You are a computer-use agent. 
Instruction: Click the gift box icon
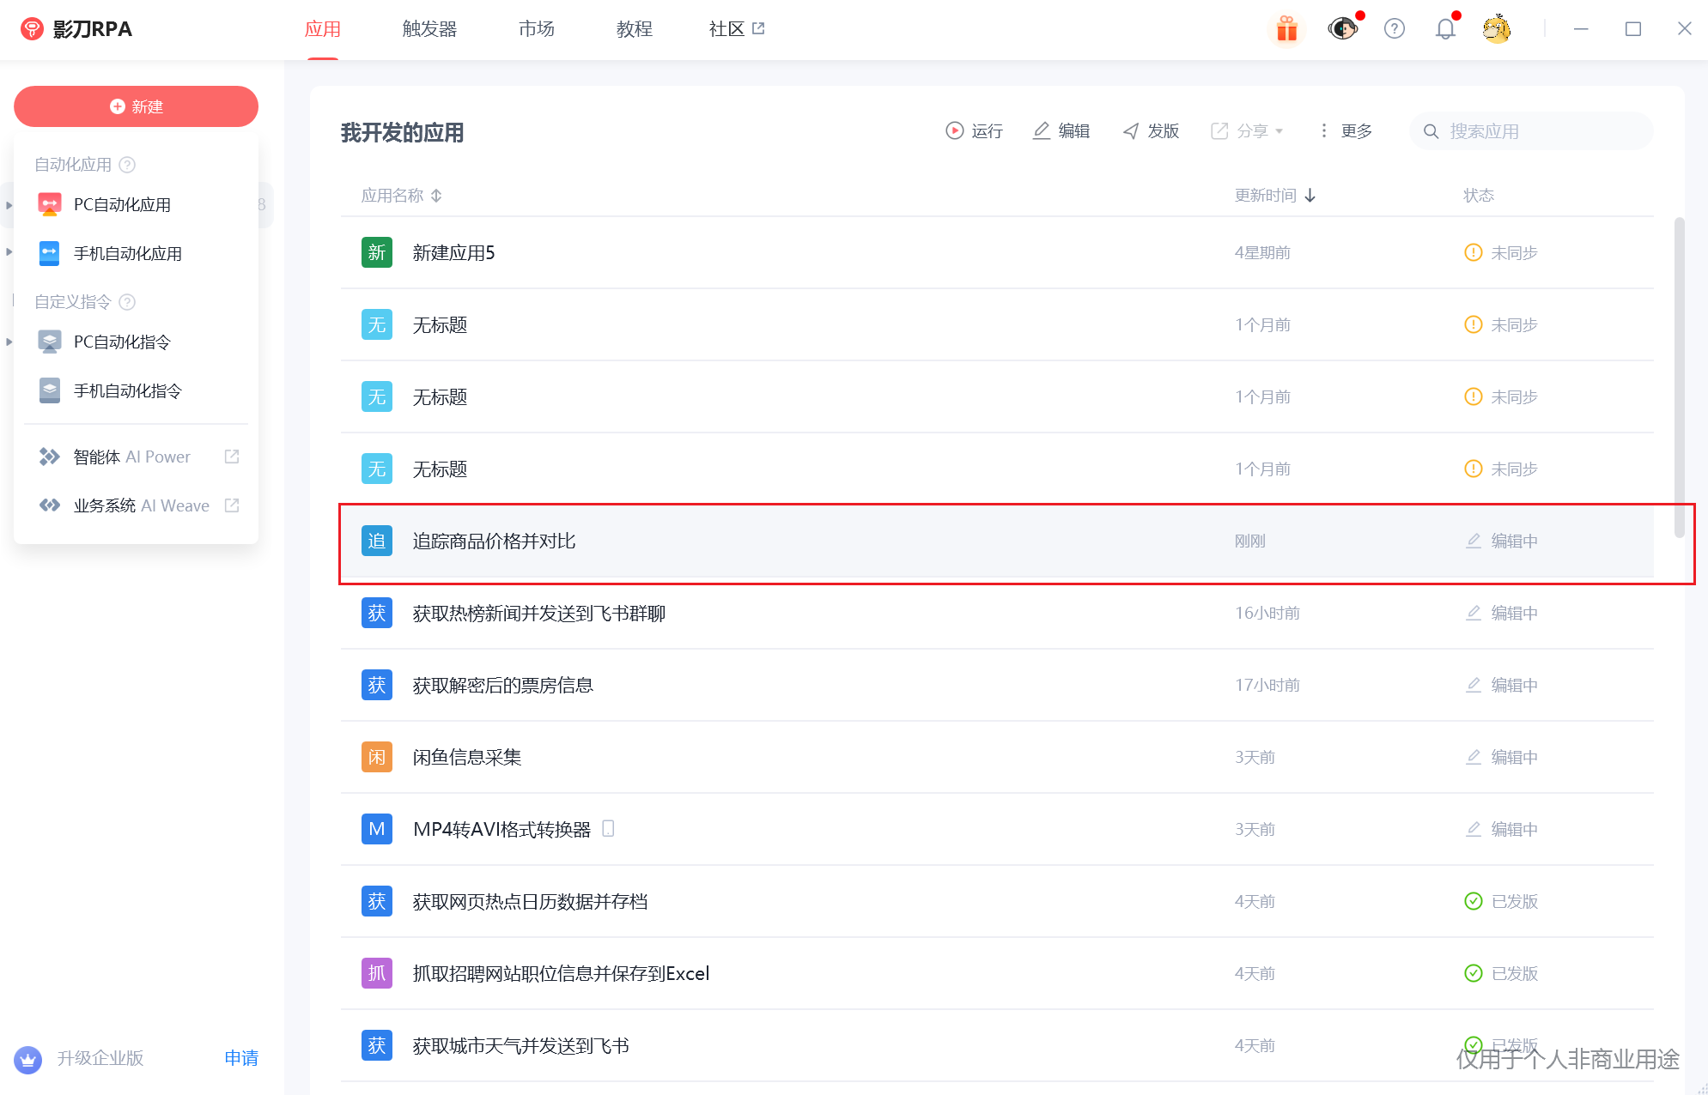(x=1286, y=29)
